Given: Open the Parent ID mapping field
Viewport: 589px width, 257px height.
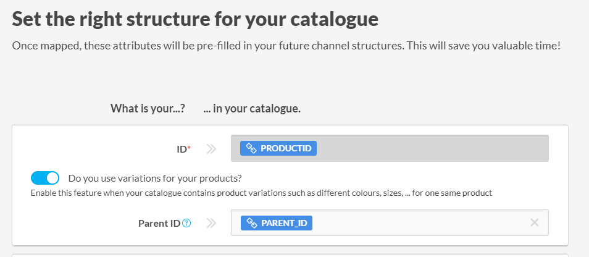Looking at the screenshot, I should tap(420, 222).
